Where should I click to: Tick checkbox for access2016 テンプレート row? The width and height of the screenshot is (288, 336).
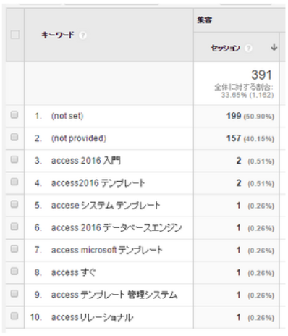14,182
